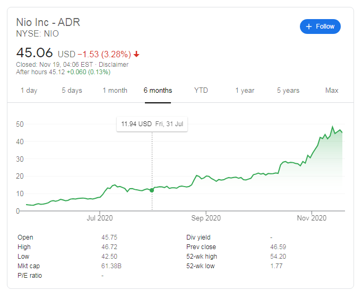Click the Div yield label
362x291 pixels.
pos(199,237)
